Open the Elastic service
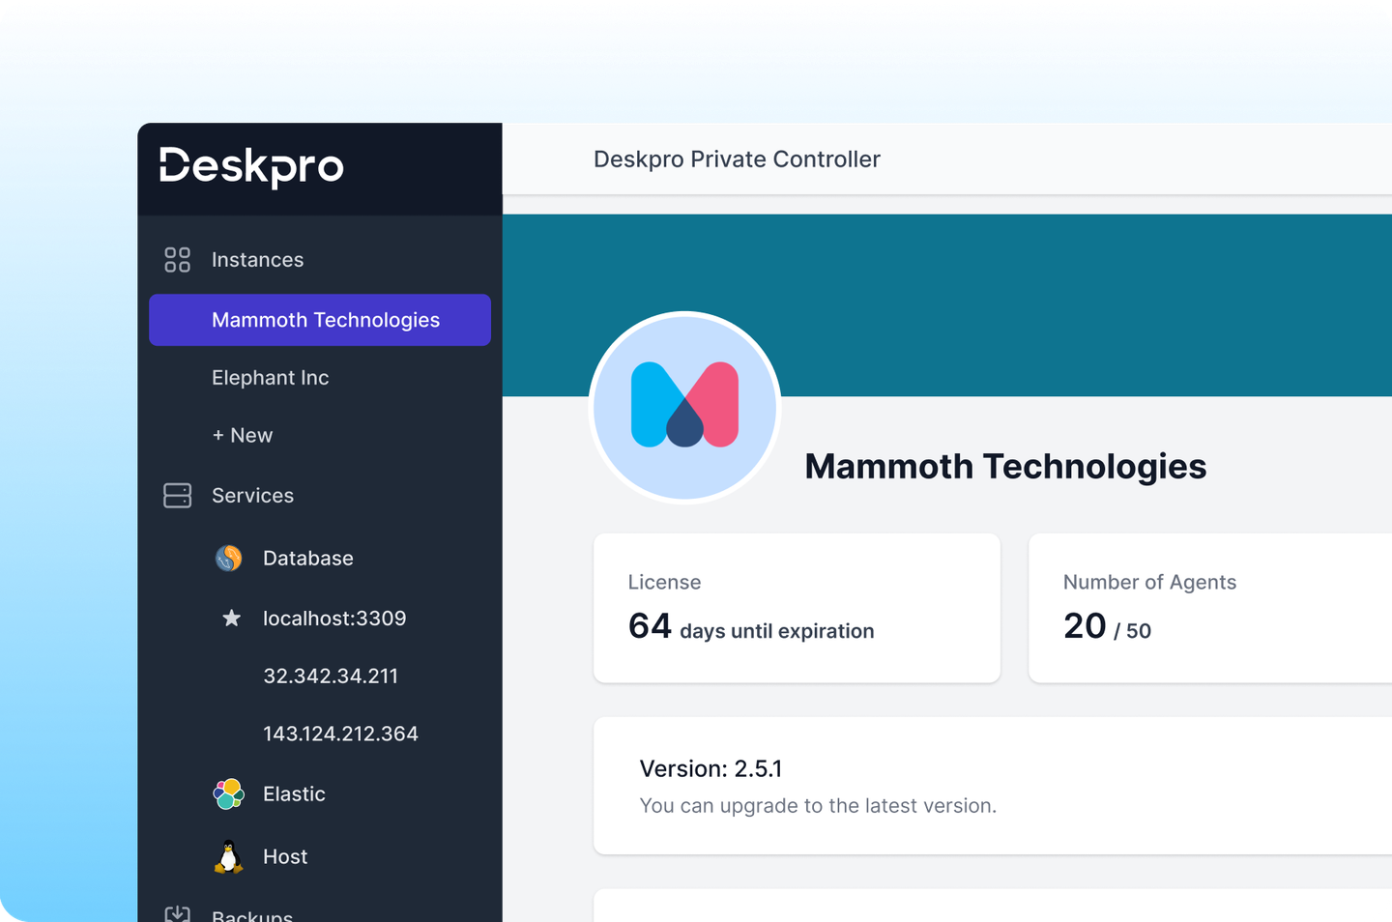Viewport: 1392px width, 922px height. coord(294,793)
